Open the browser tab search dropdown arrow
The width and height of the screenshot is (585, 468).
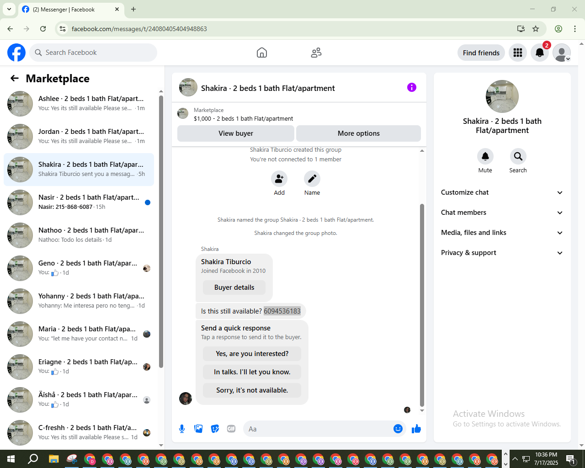click(x=9, y=9)
